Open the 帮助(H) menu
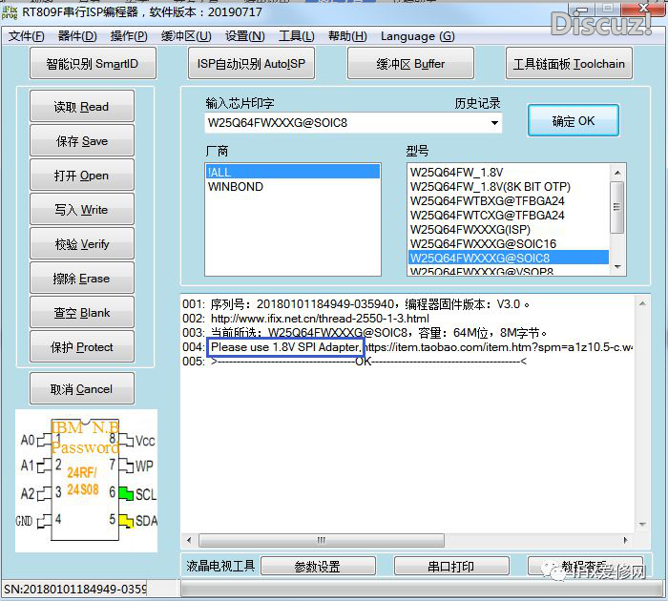668x601 pixels. coord(347,36)
